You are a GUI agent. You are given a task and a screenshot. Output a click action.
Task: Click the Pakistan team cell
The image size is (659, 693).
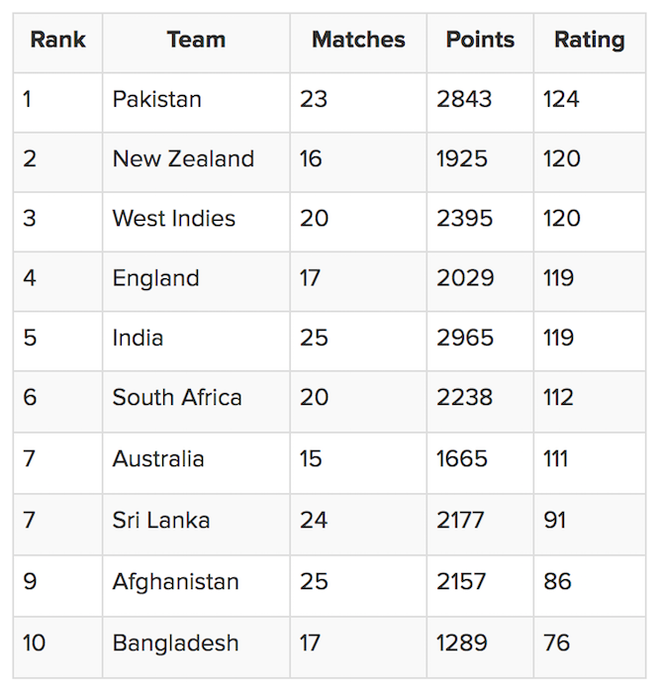[x=157, y=100]
